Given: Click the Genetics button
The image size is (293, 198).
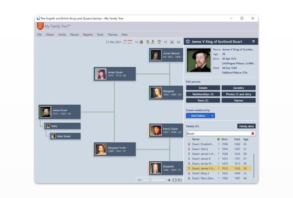Looking at the screenshot, I should pyautogui.click(x=238, y=88).
